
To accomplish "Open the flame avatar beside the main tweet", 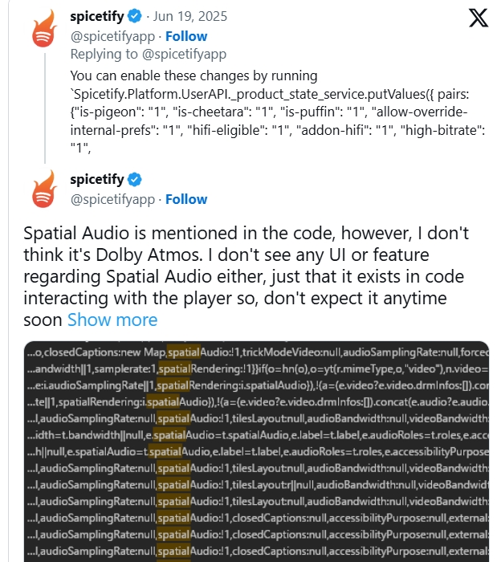I will point(44,189).
